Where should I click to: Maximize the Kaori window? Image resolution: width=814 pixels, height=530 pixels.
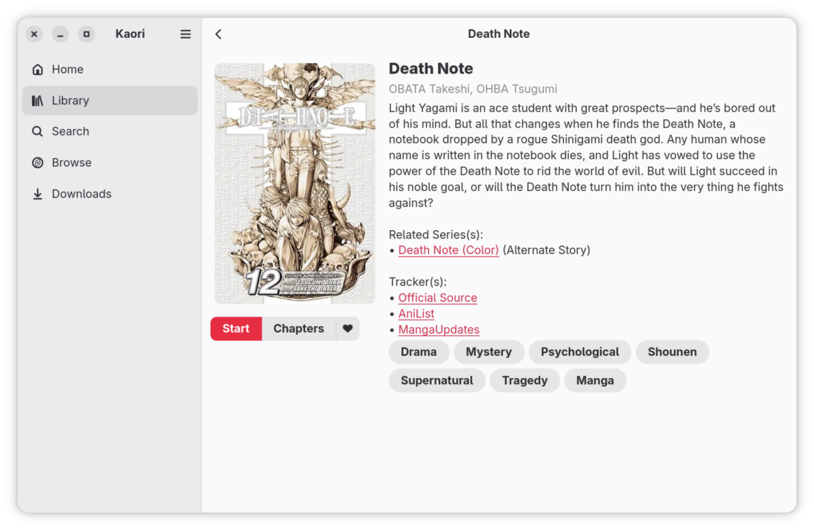pos(87,34)
